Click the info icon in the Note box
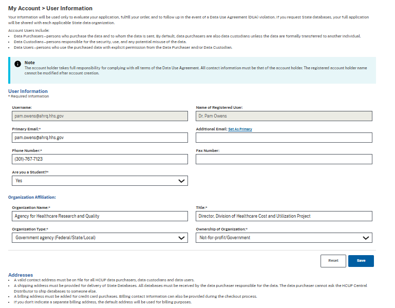Screen dimensions: 395x308 point(17,64)
